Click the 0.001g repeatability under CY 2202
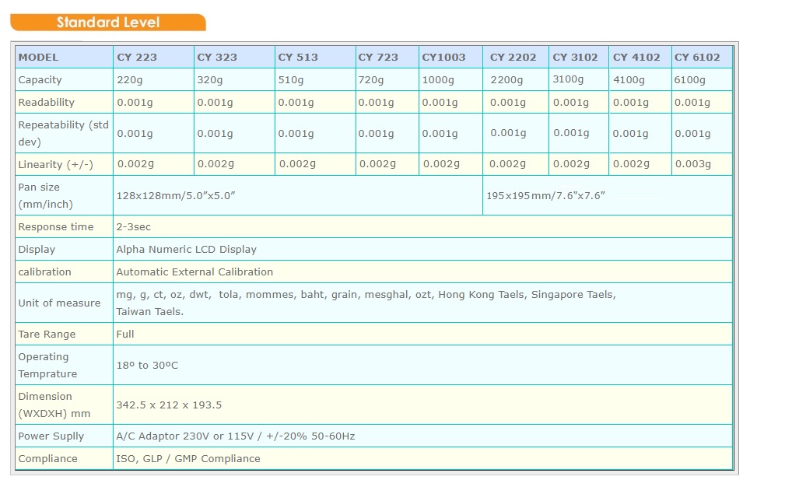785x494 pixels. [508, 132]
